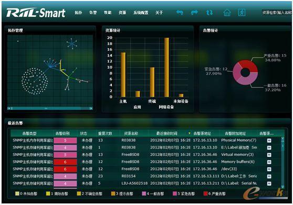
Task: Open details arrow for /dev(33) alarm row
Action: 269,169
